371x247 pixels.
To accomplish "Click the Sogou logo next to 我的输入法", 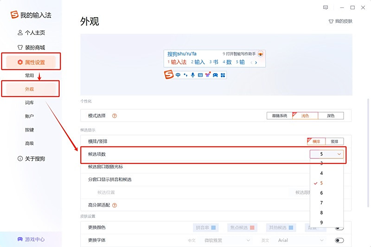I will coord(14,14).
